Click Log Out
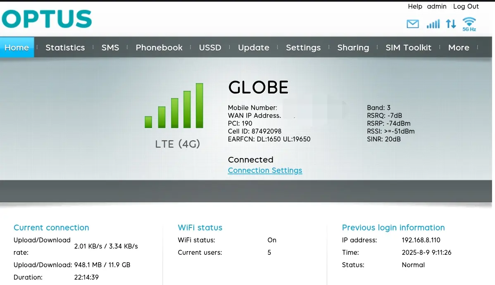The image size is (495, 285). [x=466, y=6]
